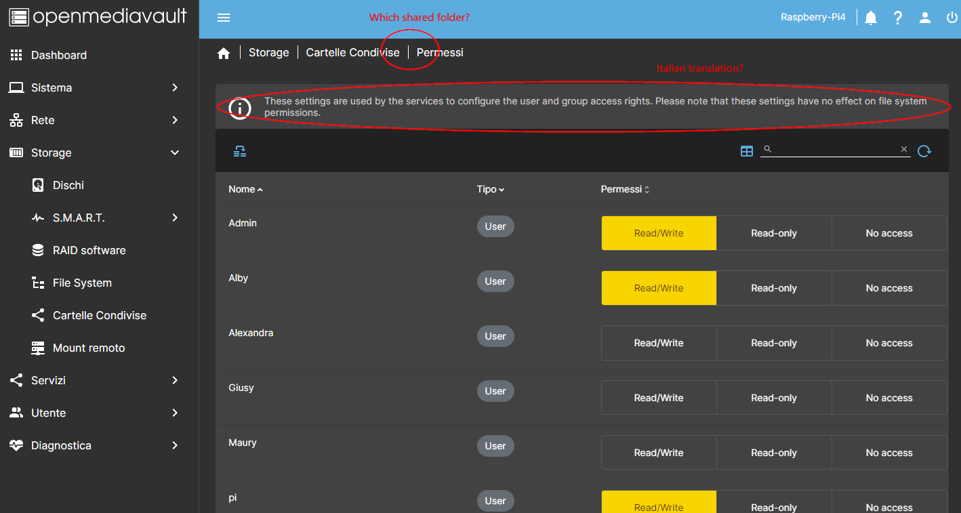
Task: Open the user account icon
Action: (x=924, y=17)
